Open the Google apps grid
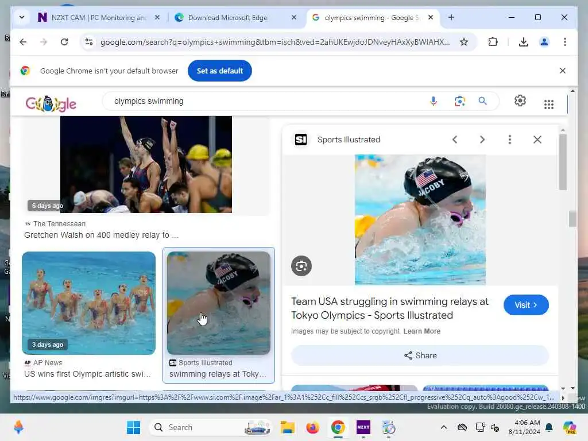This screenshot has width=588, height=441. tap(548, 105)
